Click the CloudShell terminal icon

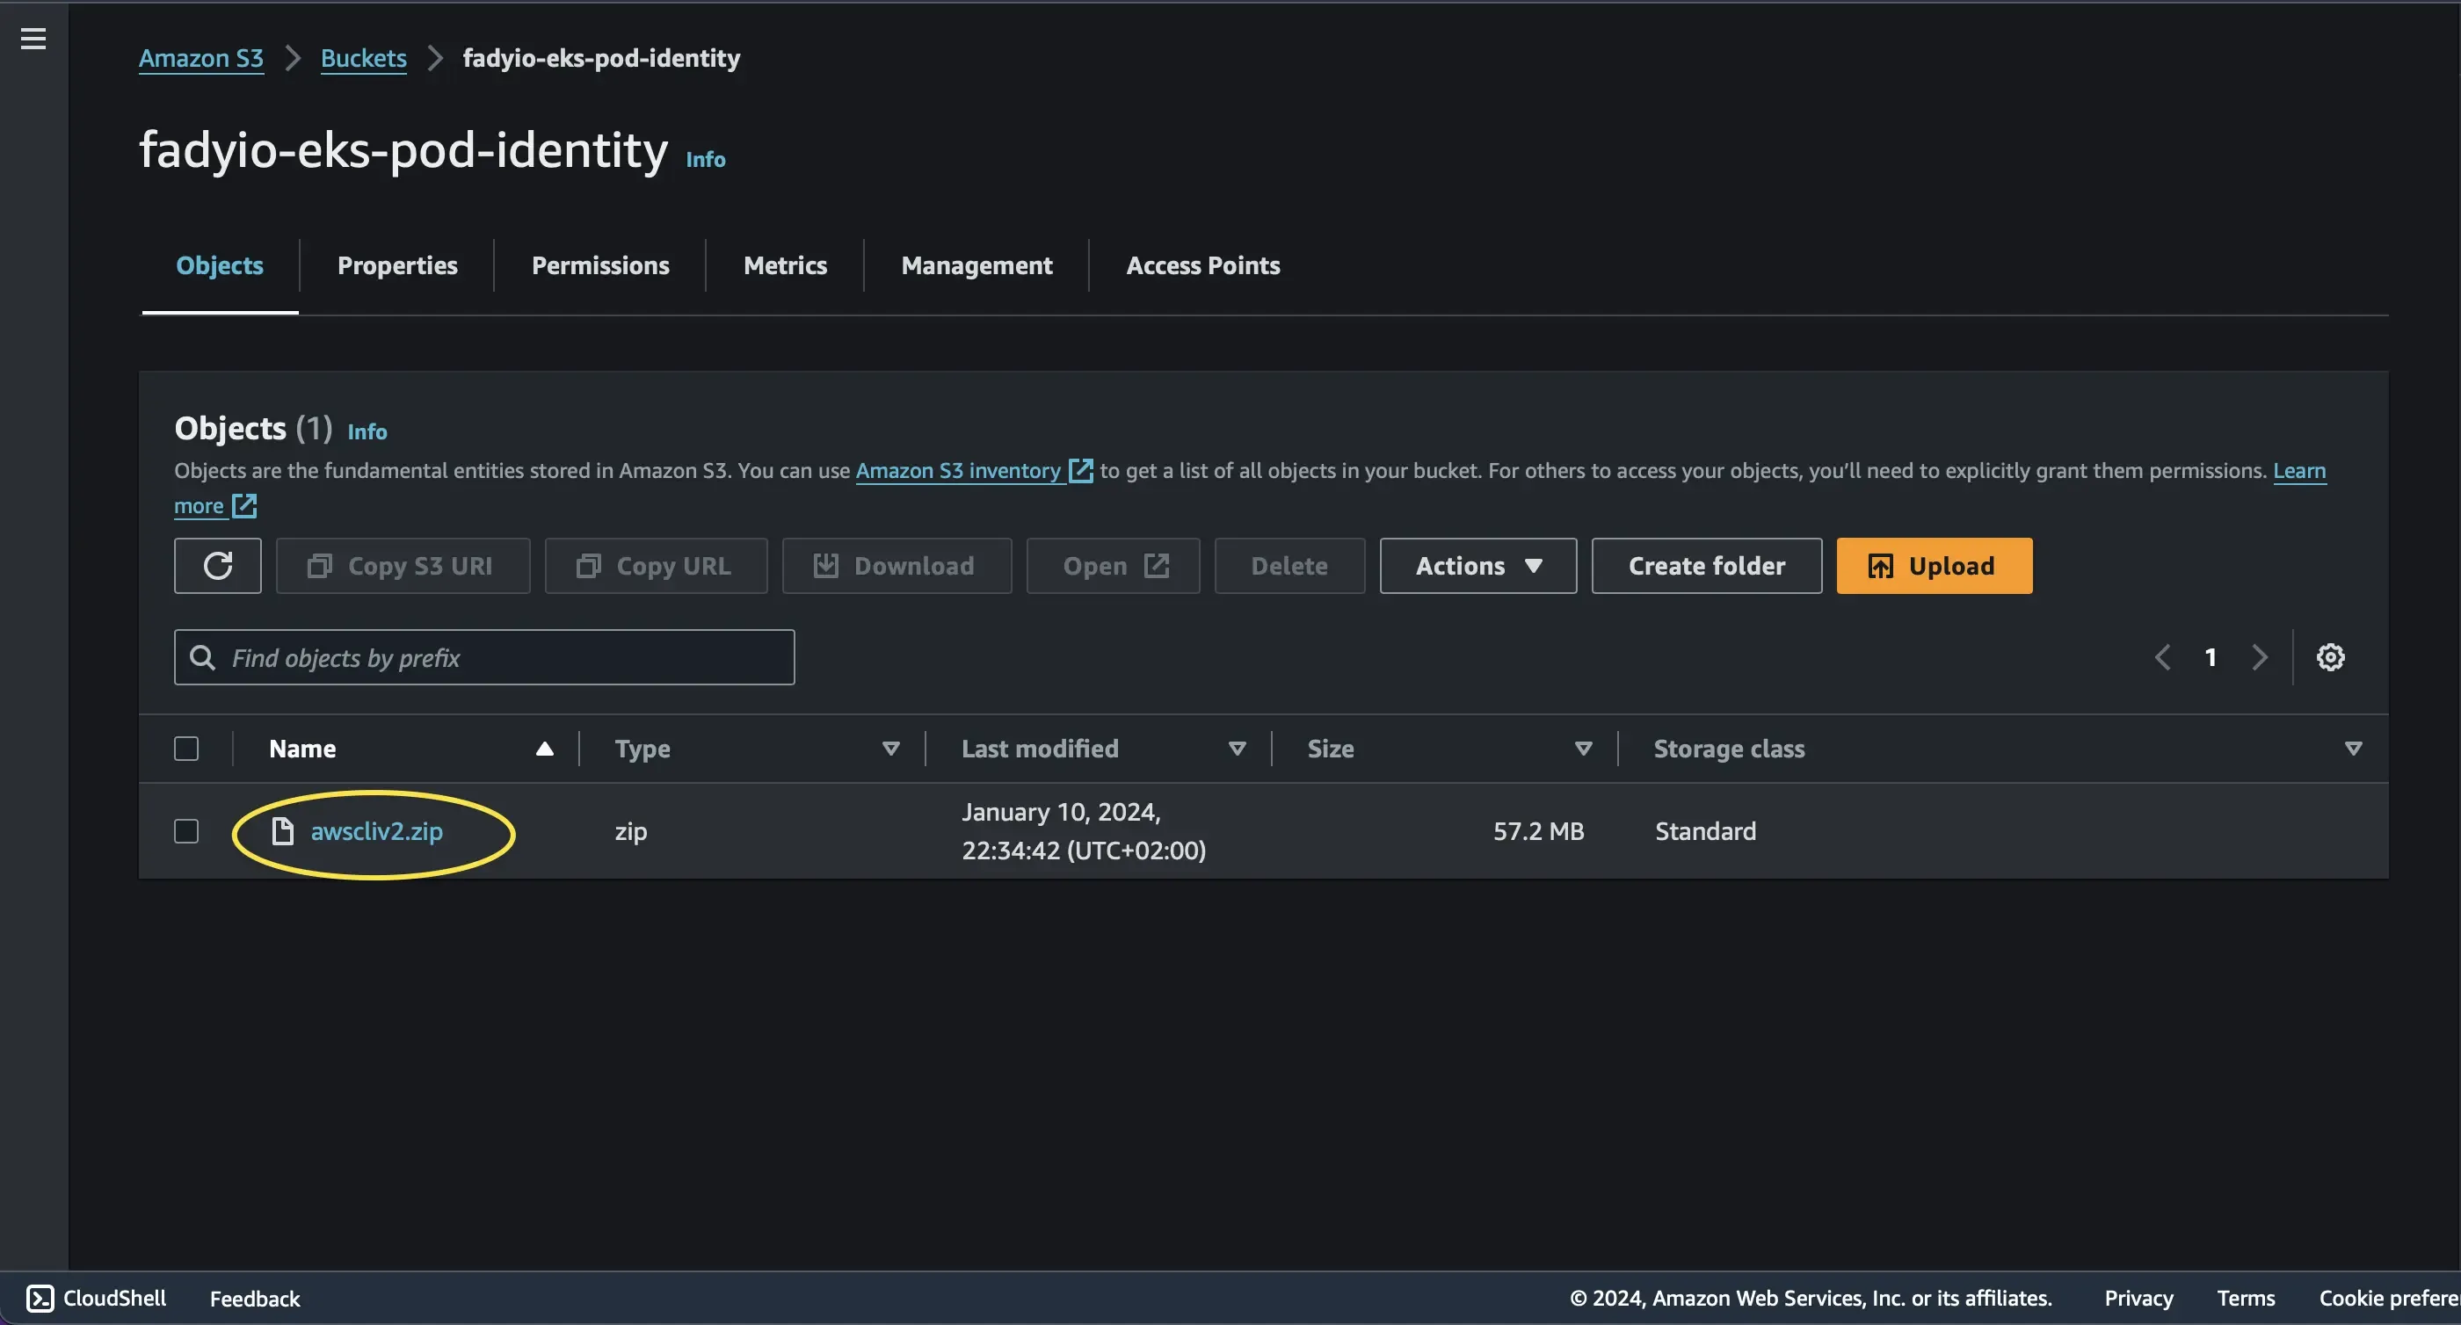tap(40, 1299)
